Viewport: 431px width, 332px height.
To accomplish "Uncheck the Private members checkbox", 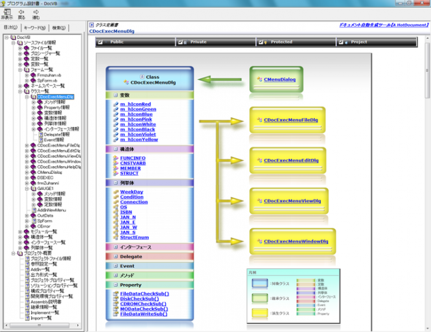I will (x=181, y=42).
